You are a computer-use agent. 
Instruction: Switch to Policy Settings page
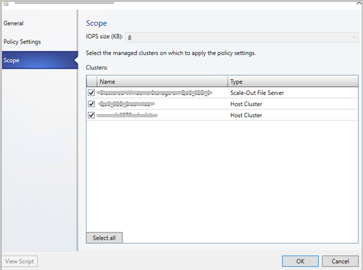pos(22,41)
